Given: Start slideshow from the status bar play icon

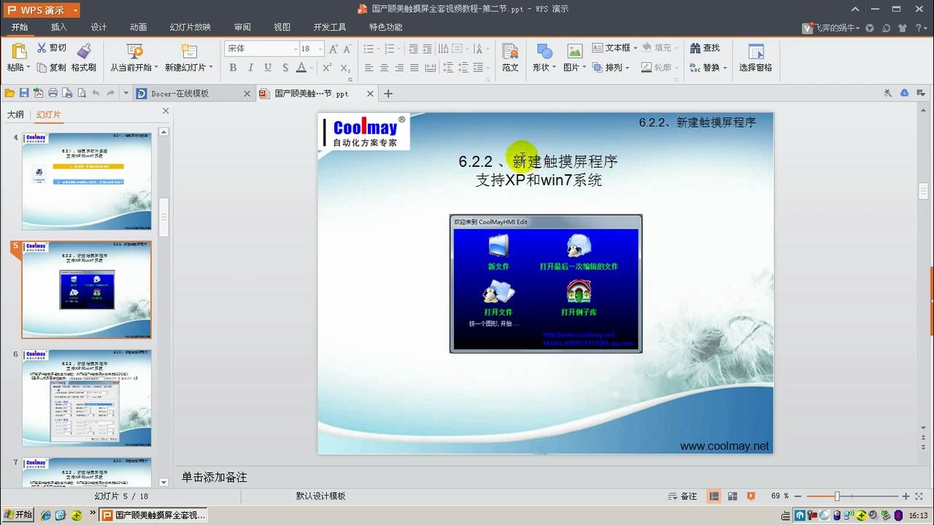Looking at the screenshot, I should click(751, 496).
